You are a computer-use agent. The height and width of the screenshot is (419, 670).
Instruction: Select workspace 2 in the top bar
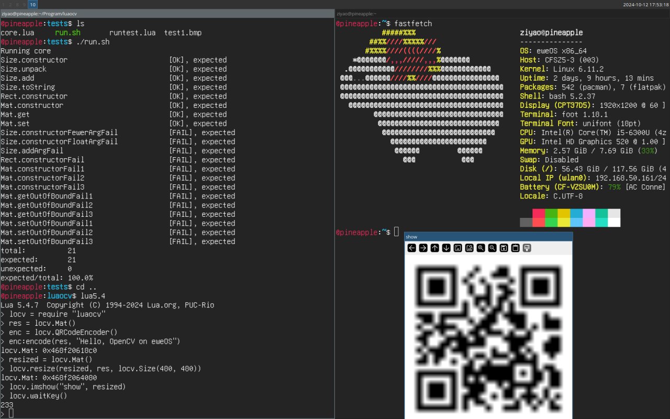coord(9,4)
